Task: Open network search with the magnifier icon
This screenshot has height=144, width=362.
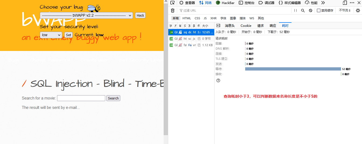Action: [303, 10]
